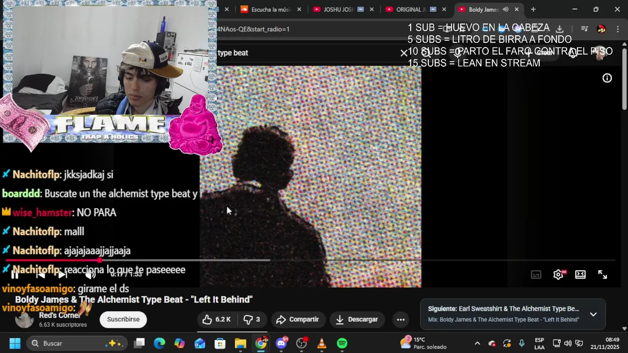Open VLC media player from taskbar
628x353 pixels.
click(x=322, y=343)
